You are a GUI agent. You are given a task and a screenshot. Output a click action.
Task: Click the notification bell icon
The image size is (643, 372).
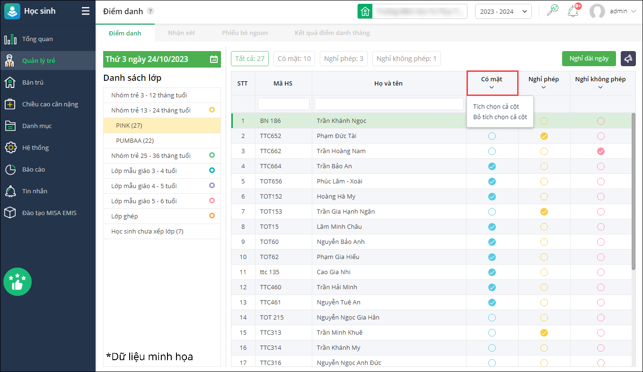tap(573, 11)
